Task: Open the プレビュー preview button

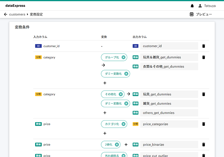Action: tap(201, 14)
